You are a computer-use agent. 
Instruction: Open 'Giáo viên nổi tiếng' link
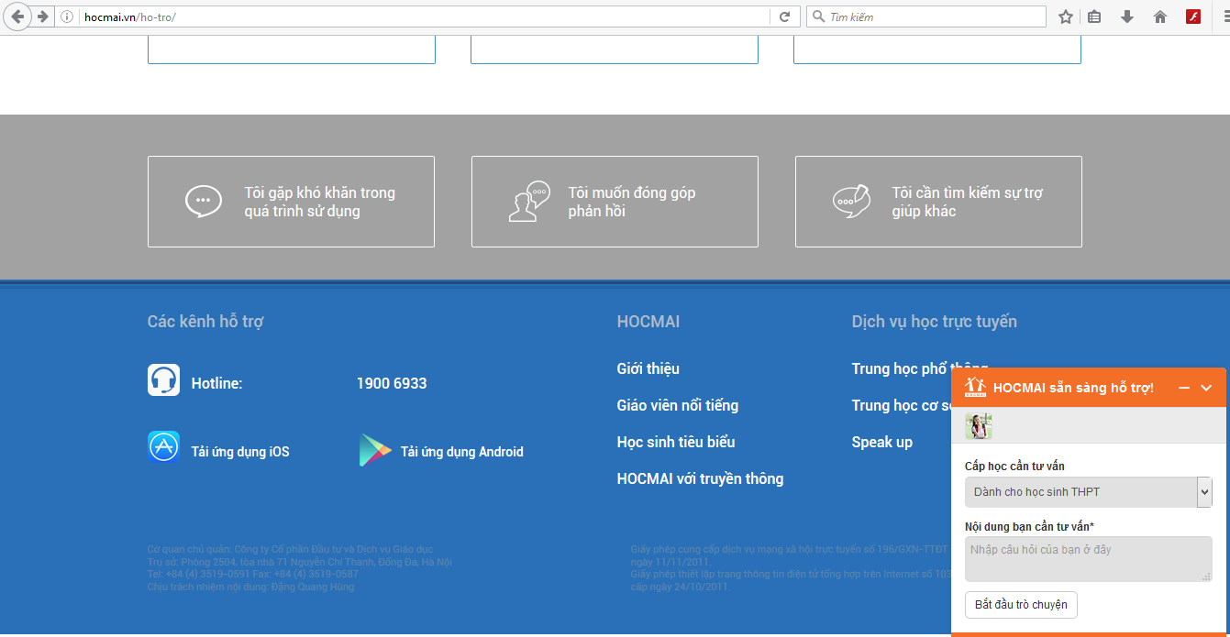678,405
